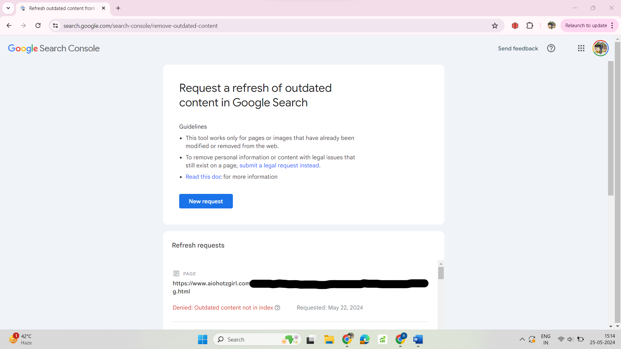Screen dimensions: 621x349
Task: Click denied status help icon
Action: pos(277,308)
